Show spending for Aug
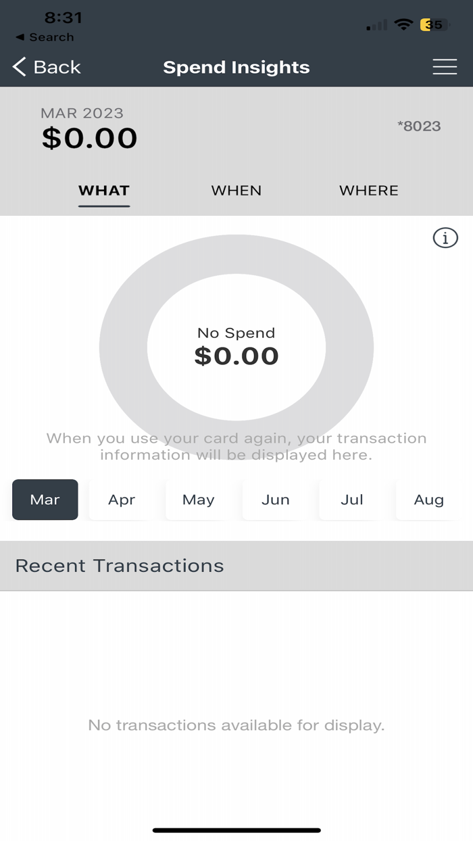 [429, 500]
